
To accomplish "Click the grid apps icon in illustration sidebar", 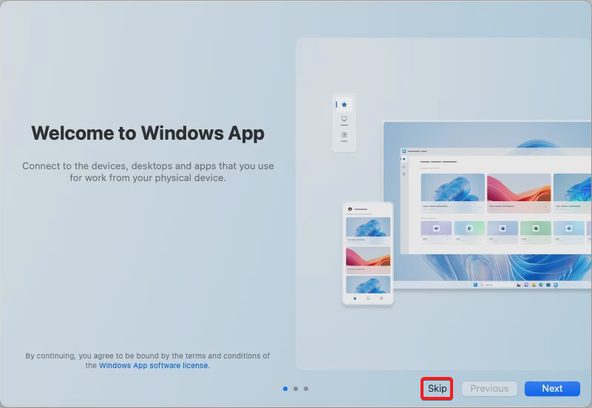I will [x=344, y=135].
